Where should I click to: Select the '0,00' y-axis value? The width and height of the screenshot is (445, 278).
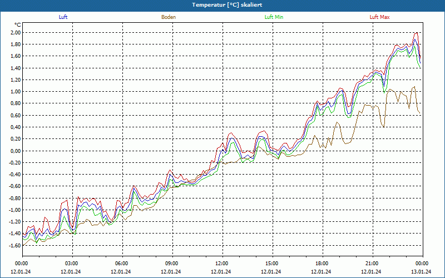point(16,151)
